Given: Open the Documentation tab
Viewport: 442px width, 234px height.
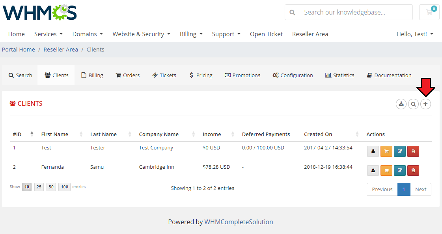Looking at the screenshot, I should point(389,75).
